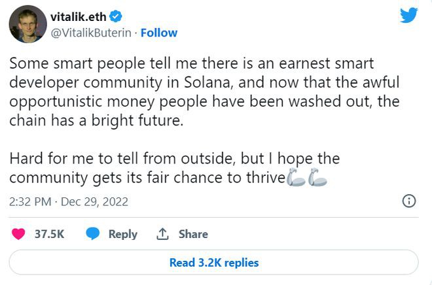Screen dimensions: 432x285
Task: Click the Twitter bird logo
Action: pyautogui.click(x=408, y=14)
